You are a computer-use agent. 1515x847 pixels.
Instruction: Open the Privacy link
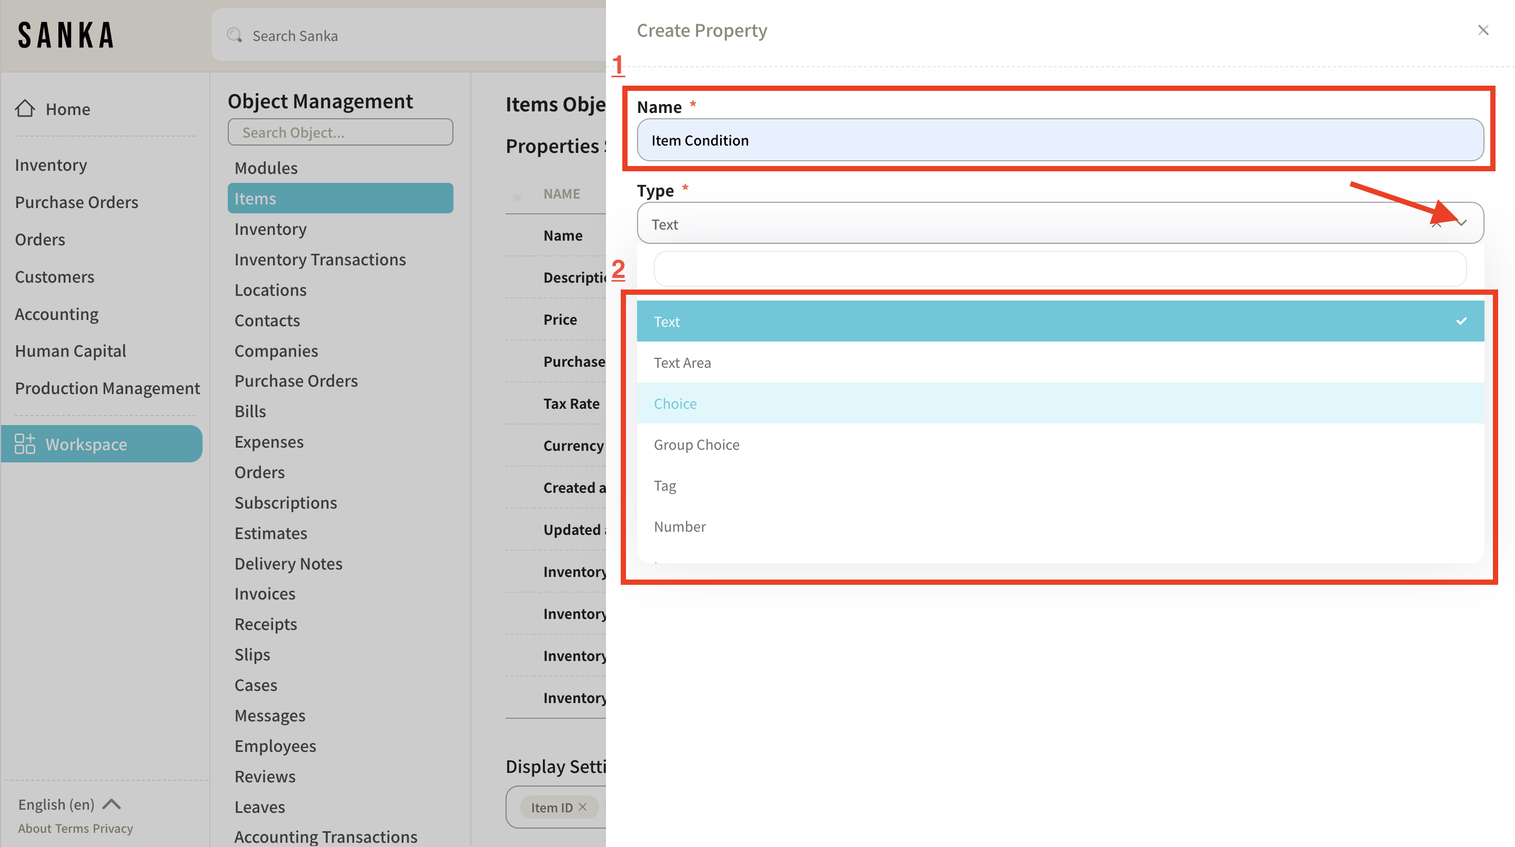(113, 828)
